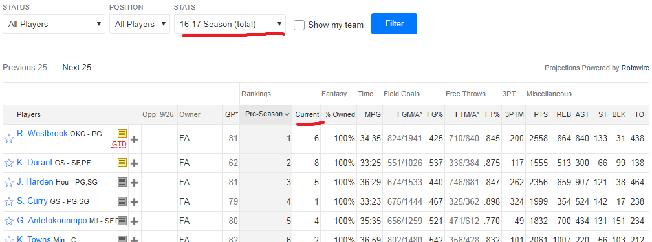Click the GTD status tag for Westbrook
Screen dimensions: 652x242
[119, 145]
